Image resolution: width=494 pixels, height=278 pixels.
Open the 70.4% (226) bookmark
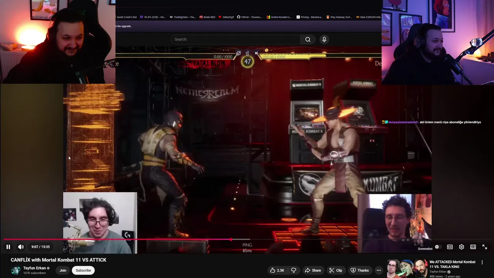tap(153, 17)
